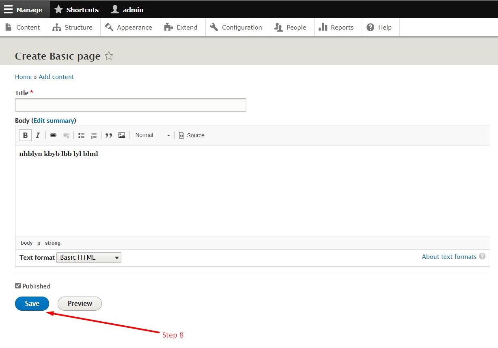Select the 'body' element path item

click(x=27, y=243)
